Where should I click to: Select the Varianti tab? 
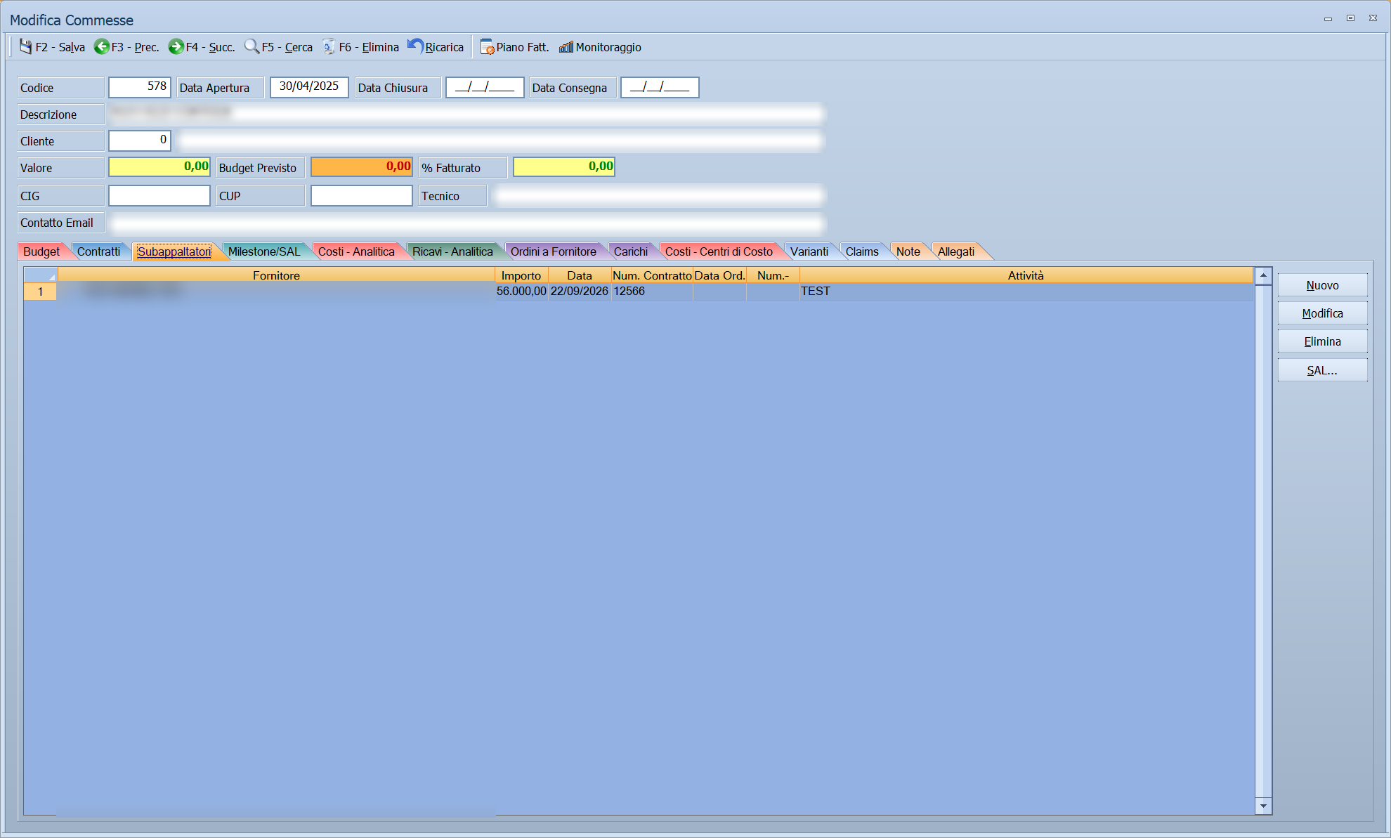point(809,251)
